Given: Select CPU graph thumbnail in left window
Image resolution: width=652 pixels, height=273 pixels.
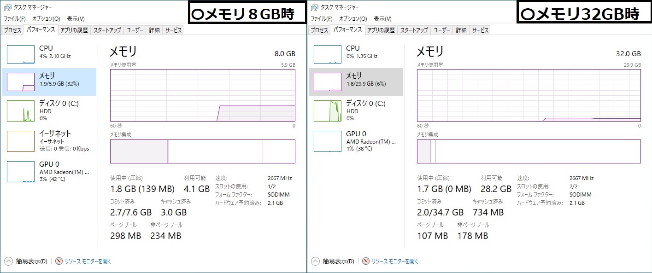Looking at the screenshot, I should coord(21,54).
